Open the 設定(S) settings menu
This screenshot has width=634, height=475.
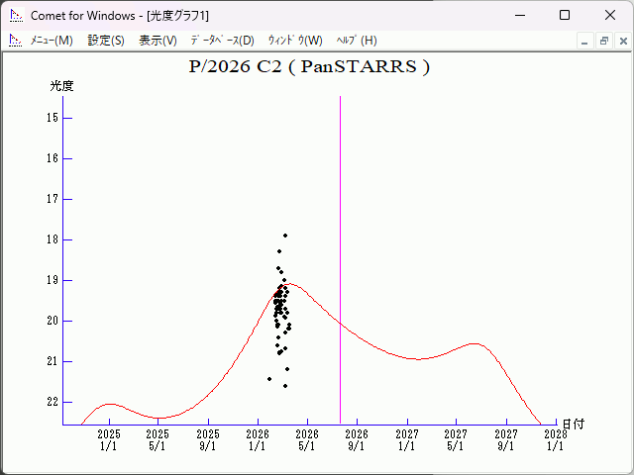pos(106,41)
